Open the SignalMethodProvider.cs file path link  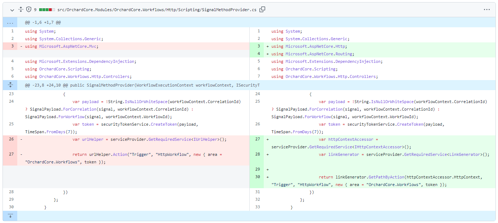tap(157, 10)
